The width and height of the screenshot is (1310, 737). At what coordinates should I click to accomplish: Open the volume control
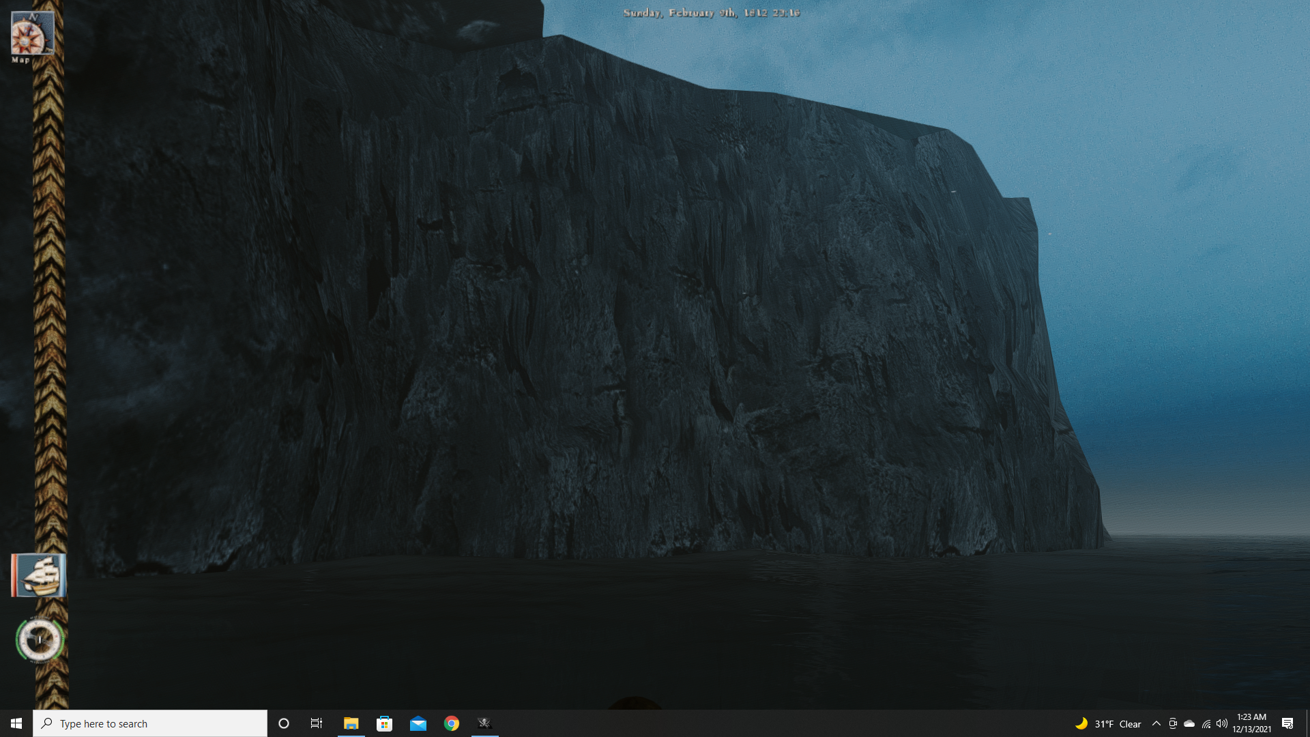coord(1222,724)
